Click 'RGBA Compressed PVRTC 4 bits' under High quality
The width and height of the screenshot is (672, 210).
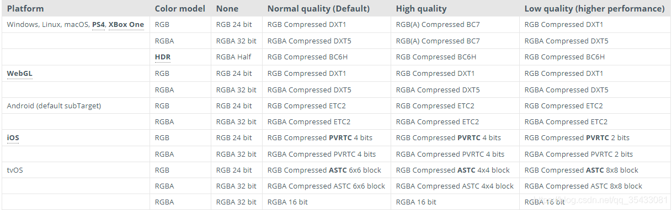(x=450, y=154)
